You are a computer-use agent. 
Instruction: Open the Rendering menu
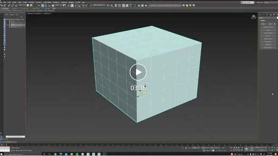56,2
